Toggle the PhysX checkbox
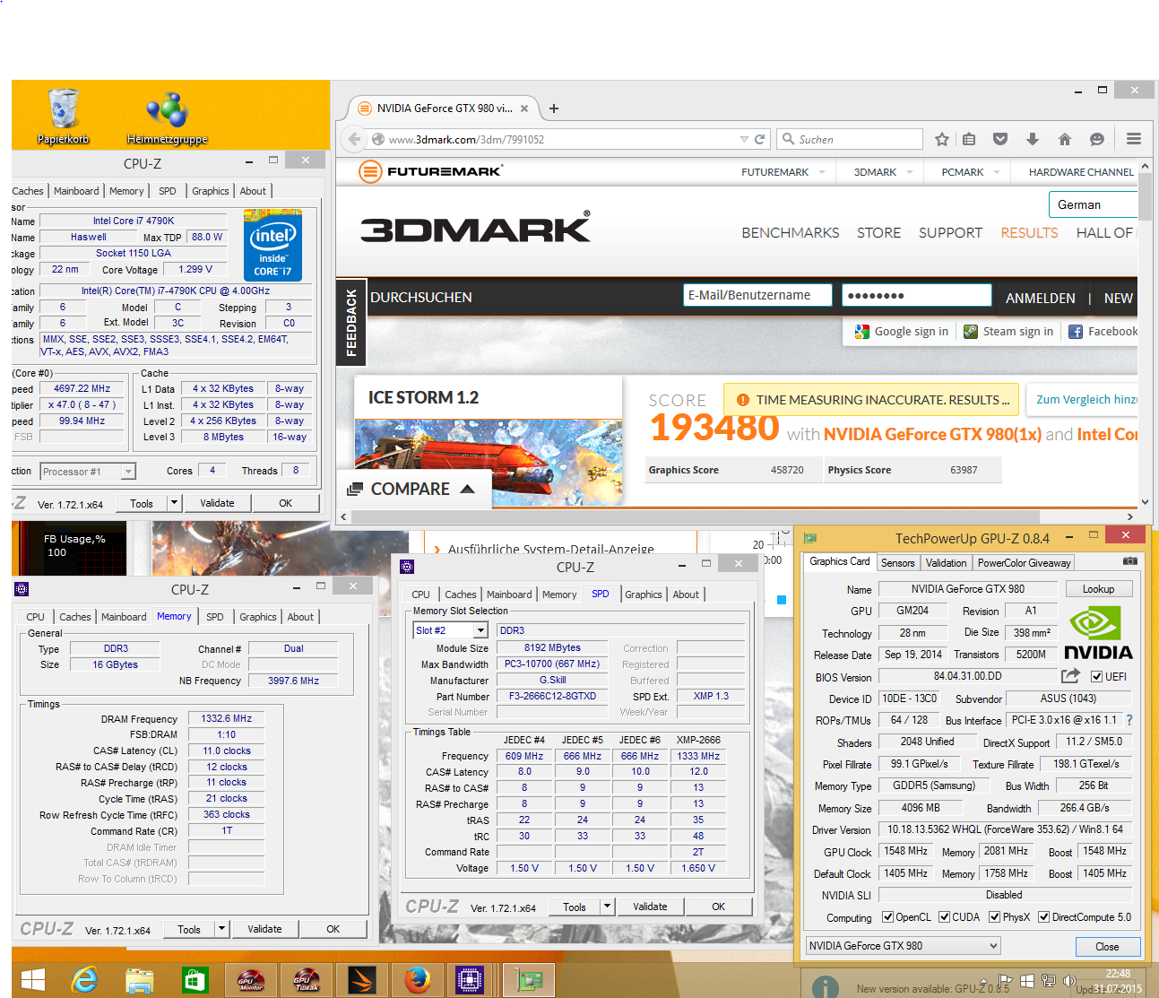The image size is (1159, 998). 994,916
